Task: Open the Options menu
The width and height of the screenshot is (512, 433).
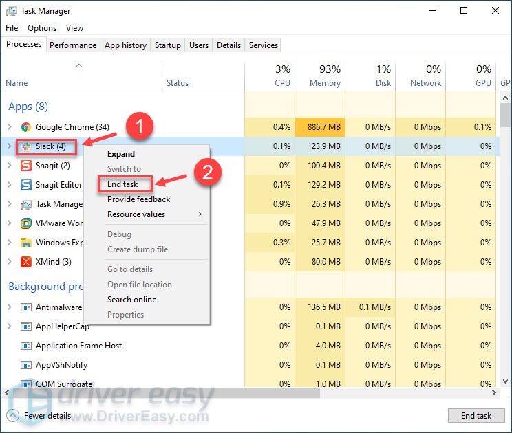Action: 42,28
